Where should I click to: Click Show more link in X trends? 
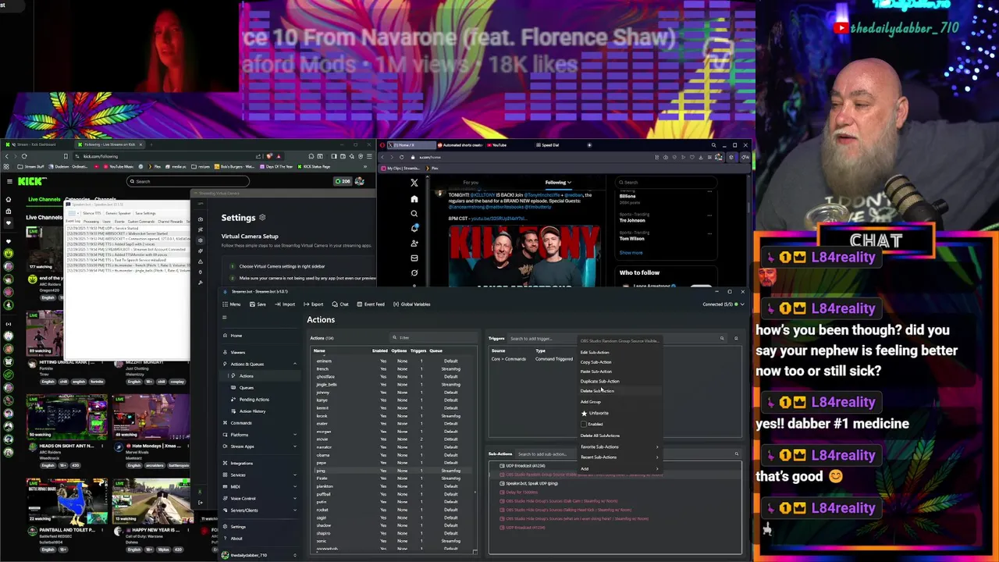pyautogui.click(x=631, y=253)
